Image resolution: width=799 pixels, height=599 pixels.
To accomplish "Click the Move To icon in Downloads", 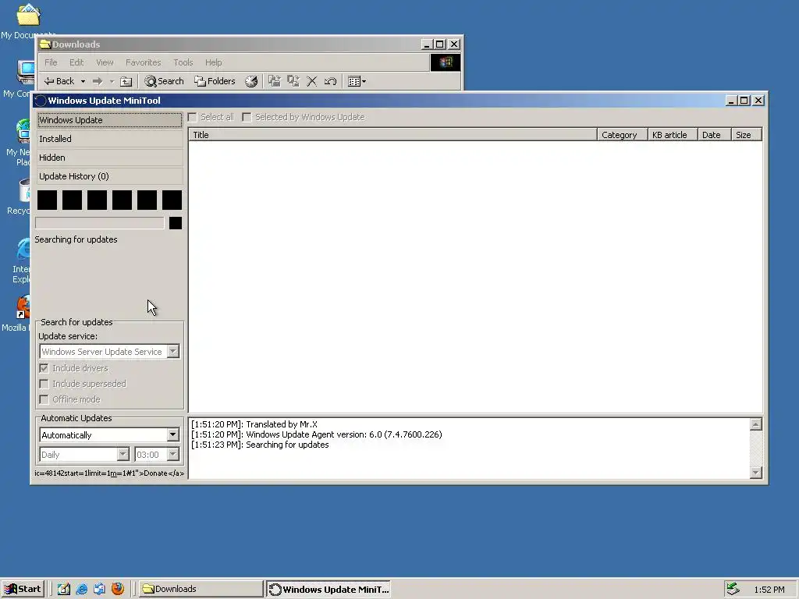I will 275,81.
